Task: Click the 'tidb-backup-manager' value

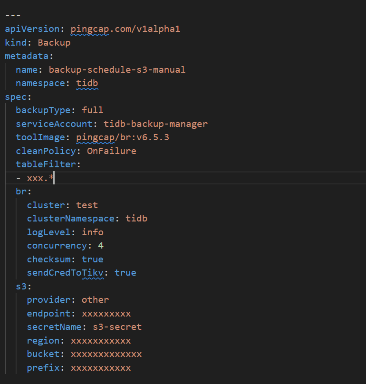Action: (x=155, y=124)
